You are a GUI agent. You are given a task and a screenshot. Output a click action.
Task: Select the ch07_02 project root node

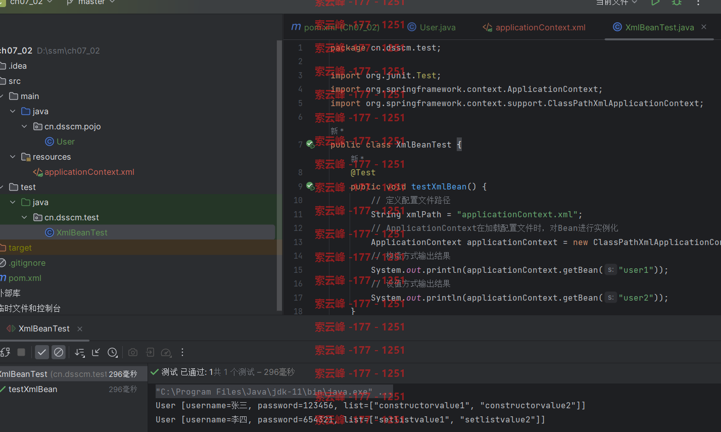pyautogui.click(x=50, y=51)
